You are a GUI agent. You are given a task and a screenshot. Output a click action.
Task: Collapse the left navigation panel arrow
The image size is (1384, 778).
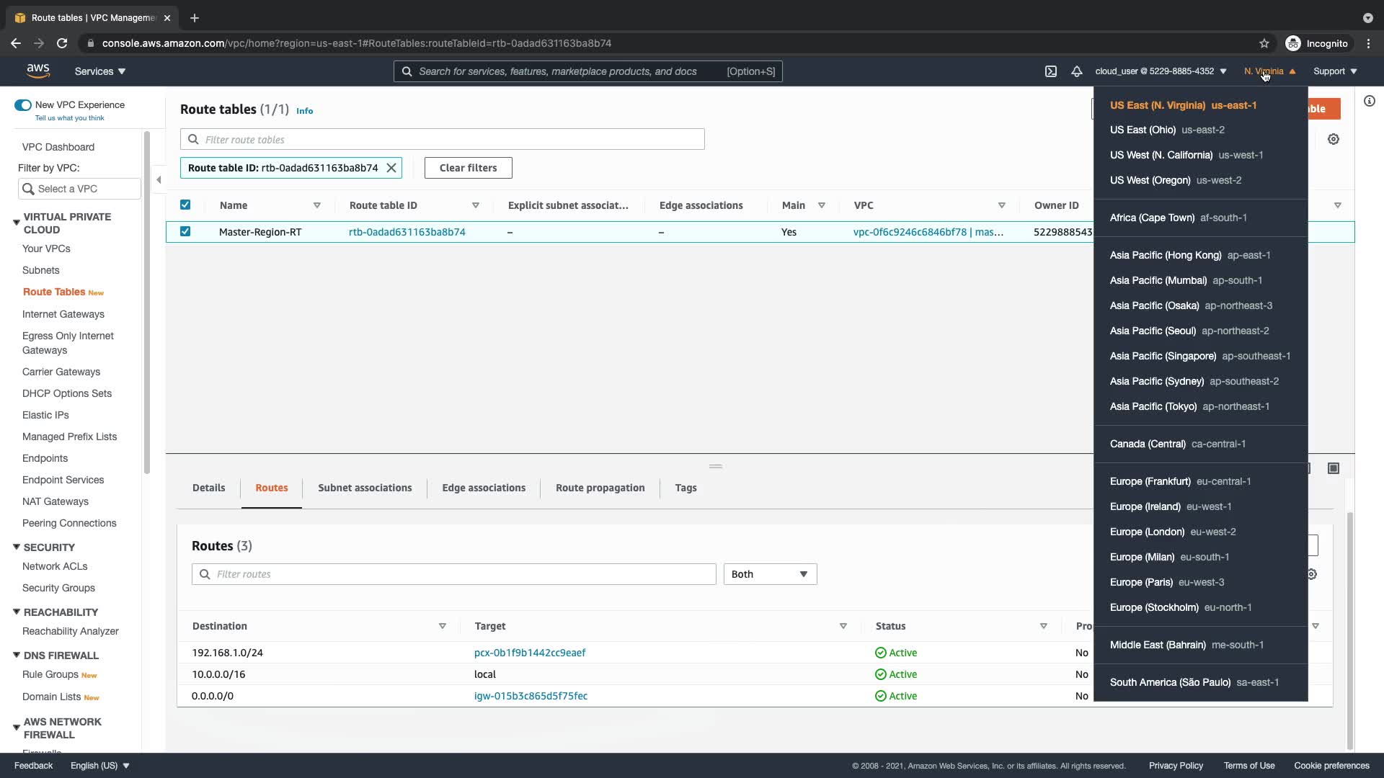pyautogui.click(x=159, y=180)
